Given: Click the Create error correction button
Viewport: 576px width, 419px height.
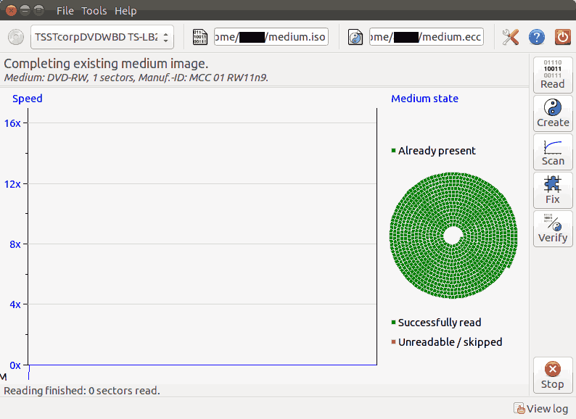Looking at the screenshot, I should [x=552, y=114].
